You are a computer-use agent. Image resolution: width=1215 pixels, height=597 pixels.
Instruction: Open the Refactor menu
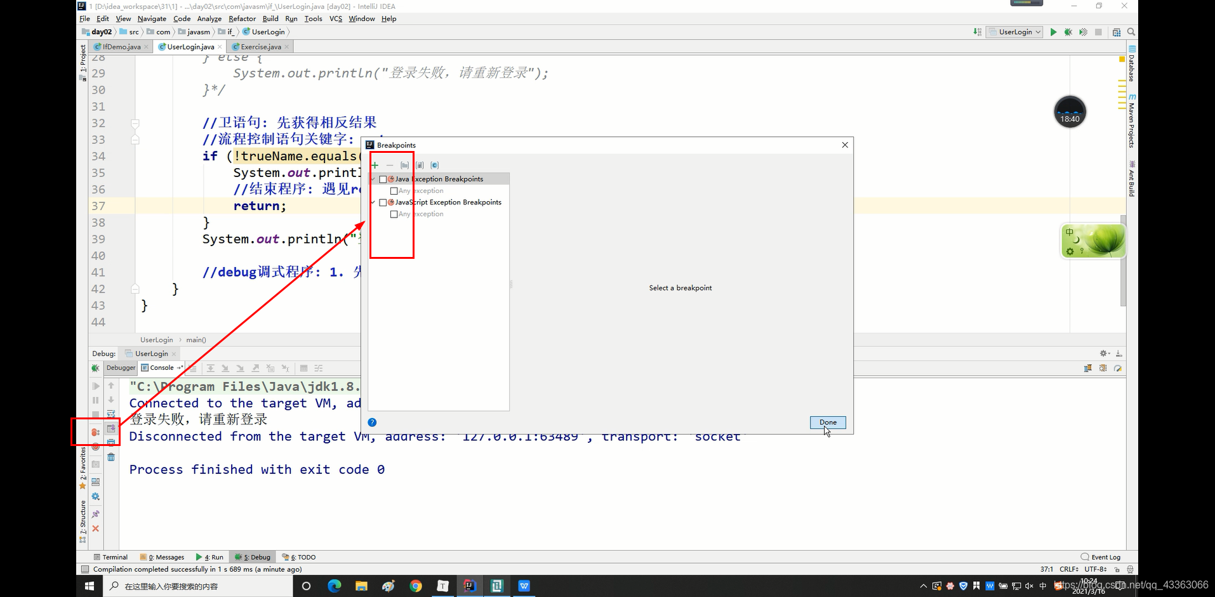coord(242,19)
